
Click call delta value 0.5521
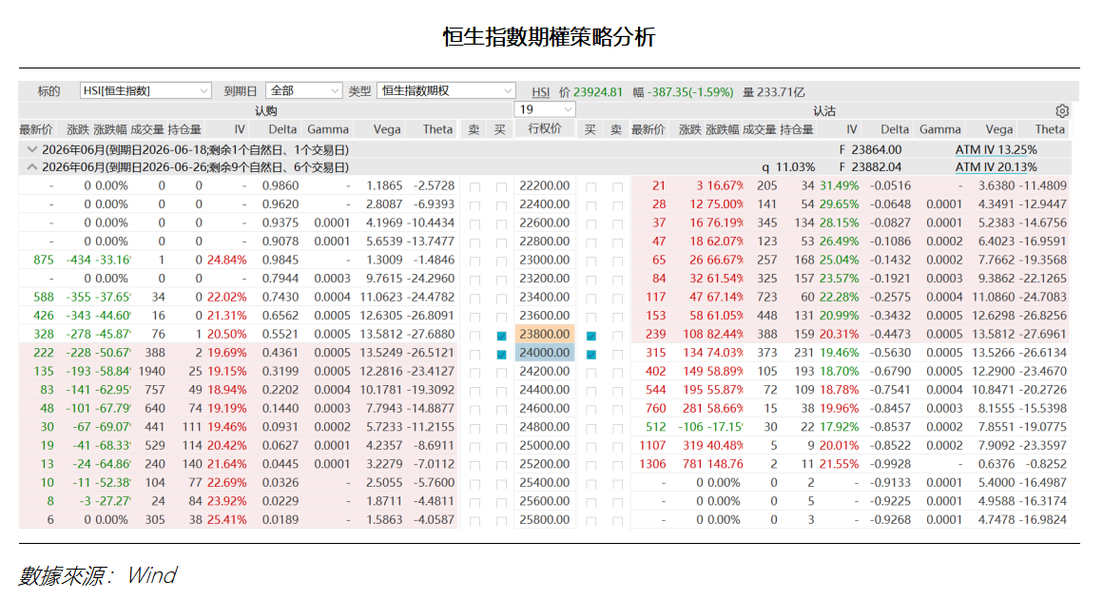pyautogui.click(x=280, y=334)
